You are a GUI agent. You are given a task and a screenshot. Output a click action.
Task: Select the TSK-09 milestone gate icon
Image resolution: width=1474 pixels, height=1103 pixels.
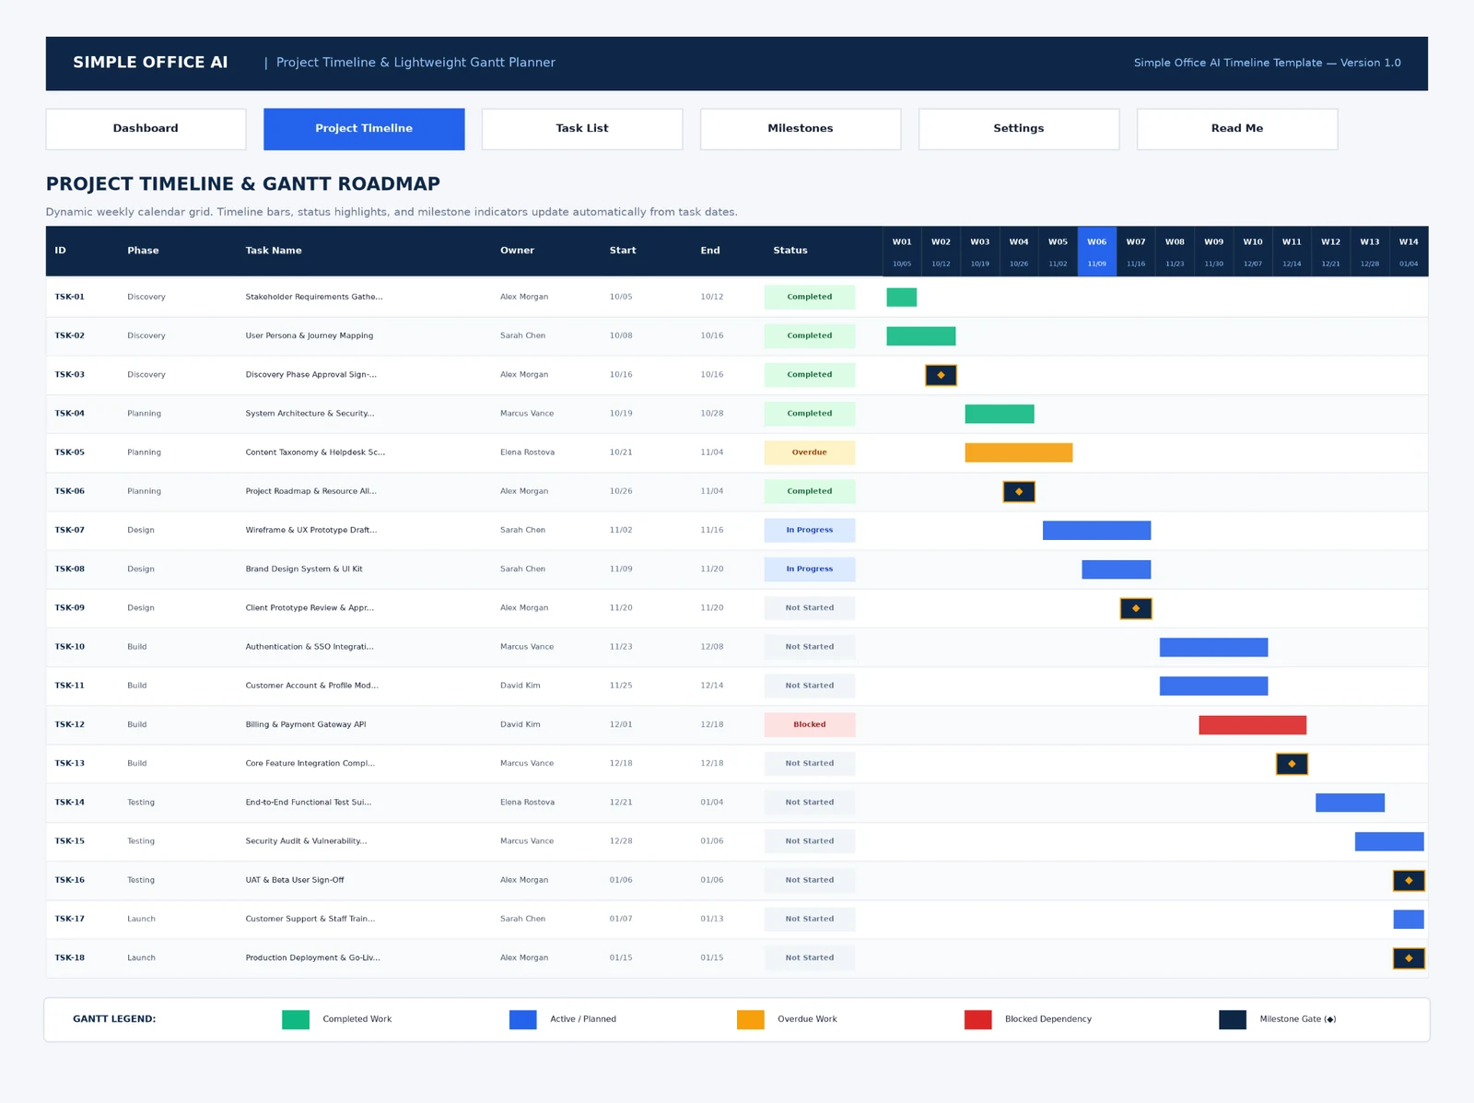click(x=1136, y=608)
